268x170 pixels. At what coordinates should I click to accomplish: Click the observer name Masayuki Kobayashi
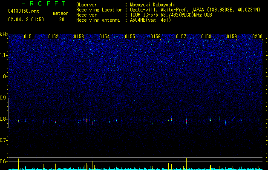tap(153, 5)
